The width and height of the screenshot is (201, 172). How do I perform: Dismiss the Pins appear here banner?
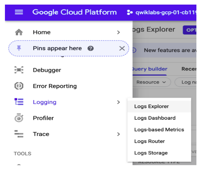(122, 48)
